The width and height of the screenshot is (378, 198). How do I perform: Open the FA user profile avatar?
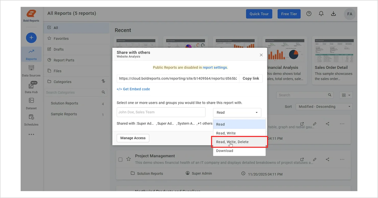[350, 14]
